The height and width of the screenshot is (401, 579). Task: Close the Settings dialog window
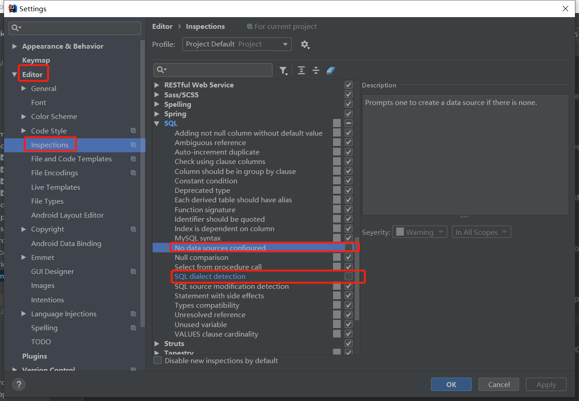(x=565, y=9)
